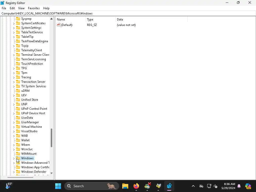The image size is (256, 192).
Task: Click the (Default) string value icon
Action: pyautogui.click(x=58, y=25)
